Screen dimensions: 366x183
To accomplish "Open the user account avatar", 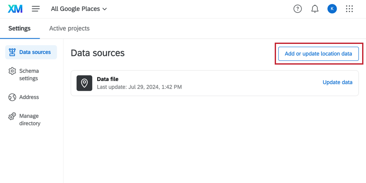I will pyautogui.click(x=332, y=9).
